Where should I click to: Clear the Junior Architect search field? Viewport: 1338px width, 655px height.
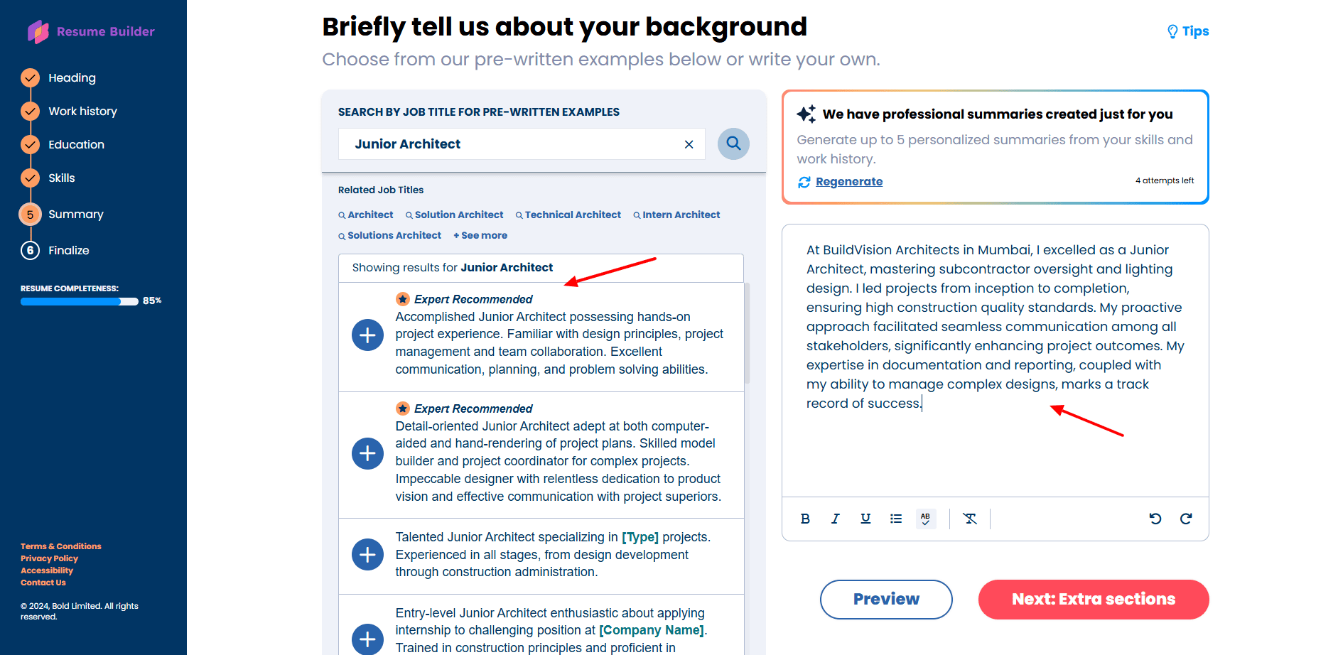(x=689, y=144)
